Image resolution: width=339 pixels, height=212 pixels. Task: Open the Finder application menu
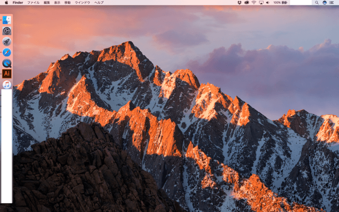pyautogui.click(x=18, y=3)
